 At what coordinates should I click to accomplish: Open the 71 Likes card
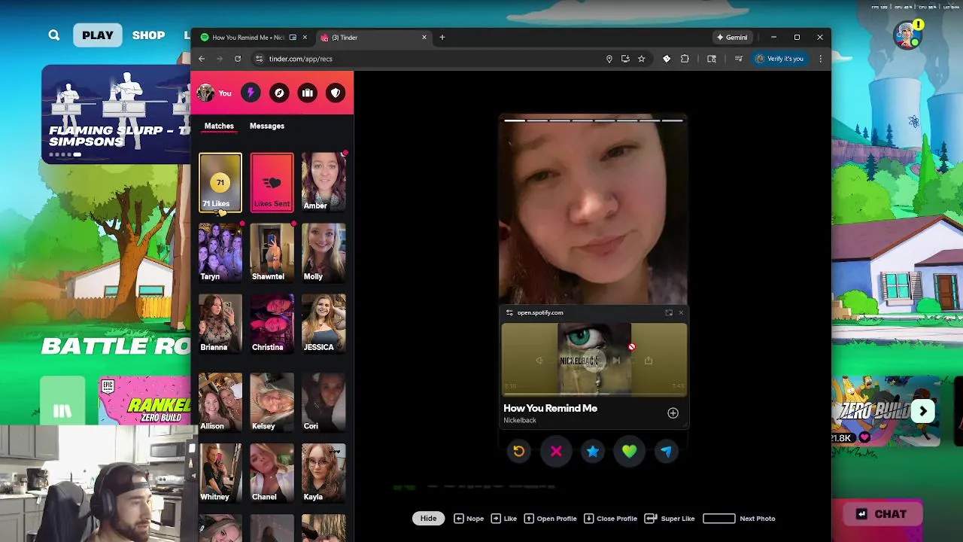[x=220, y=182]
